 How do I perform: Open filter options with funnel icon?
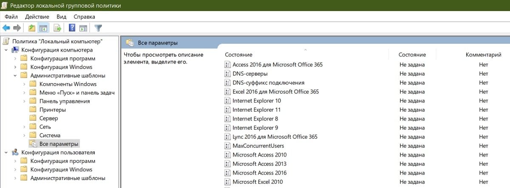[x=98, y=28]
